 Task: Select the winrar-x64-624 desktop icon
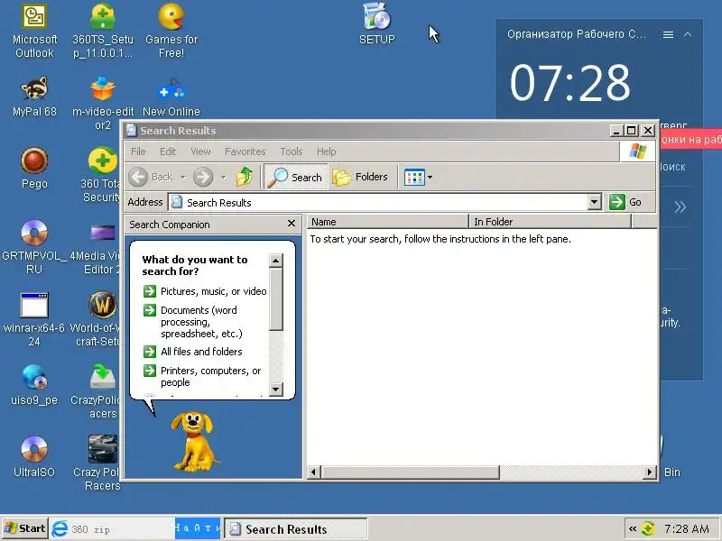coord(34,320)
